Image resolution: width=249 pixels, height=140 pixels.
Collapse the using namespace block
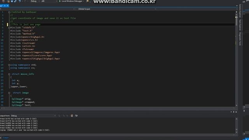pyautogui.click(x=9, y=65)
